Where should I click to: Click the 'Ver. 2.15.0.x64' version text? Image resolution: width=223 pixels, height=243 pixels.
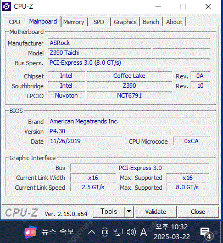pos(66,214)
